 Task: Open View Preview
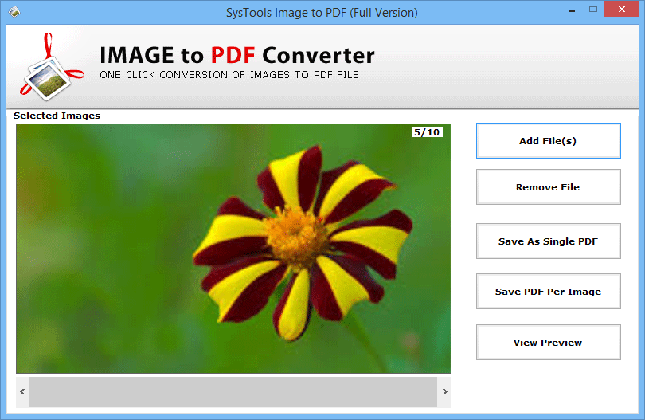click(x=549, y=343)
